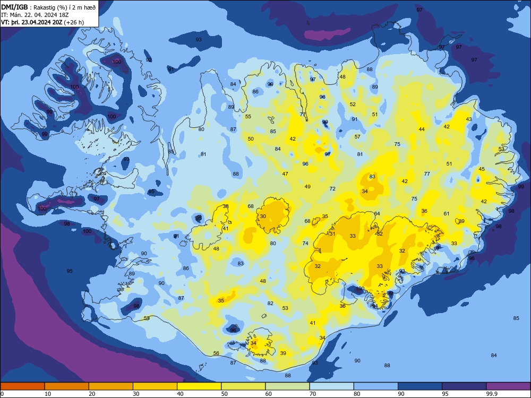The width and height of the screenshot is (531, 398).
Task: Click the light blue 70–80 legend swatch
Action: pos(332,386)
